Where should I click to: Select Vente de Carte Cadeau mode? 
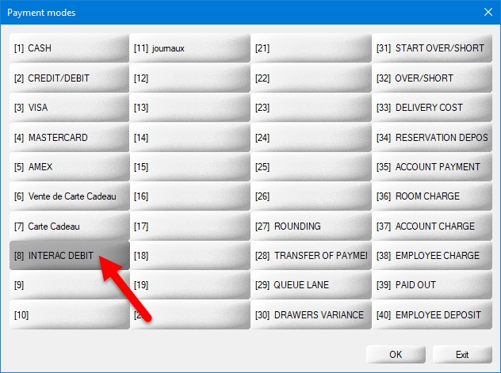tap(69, 196)
